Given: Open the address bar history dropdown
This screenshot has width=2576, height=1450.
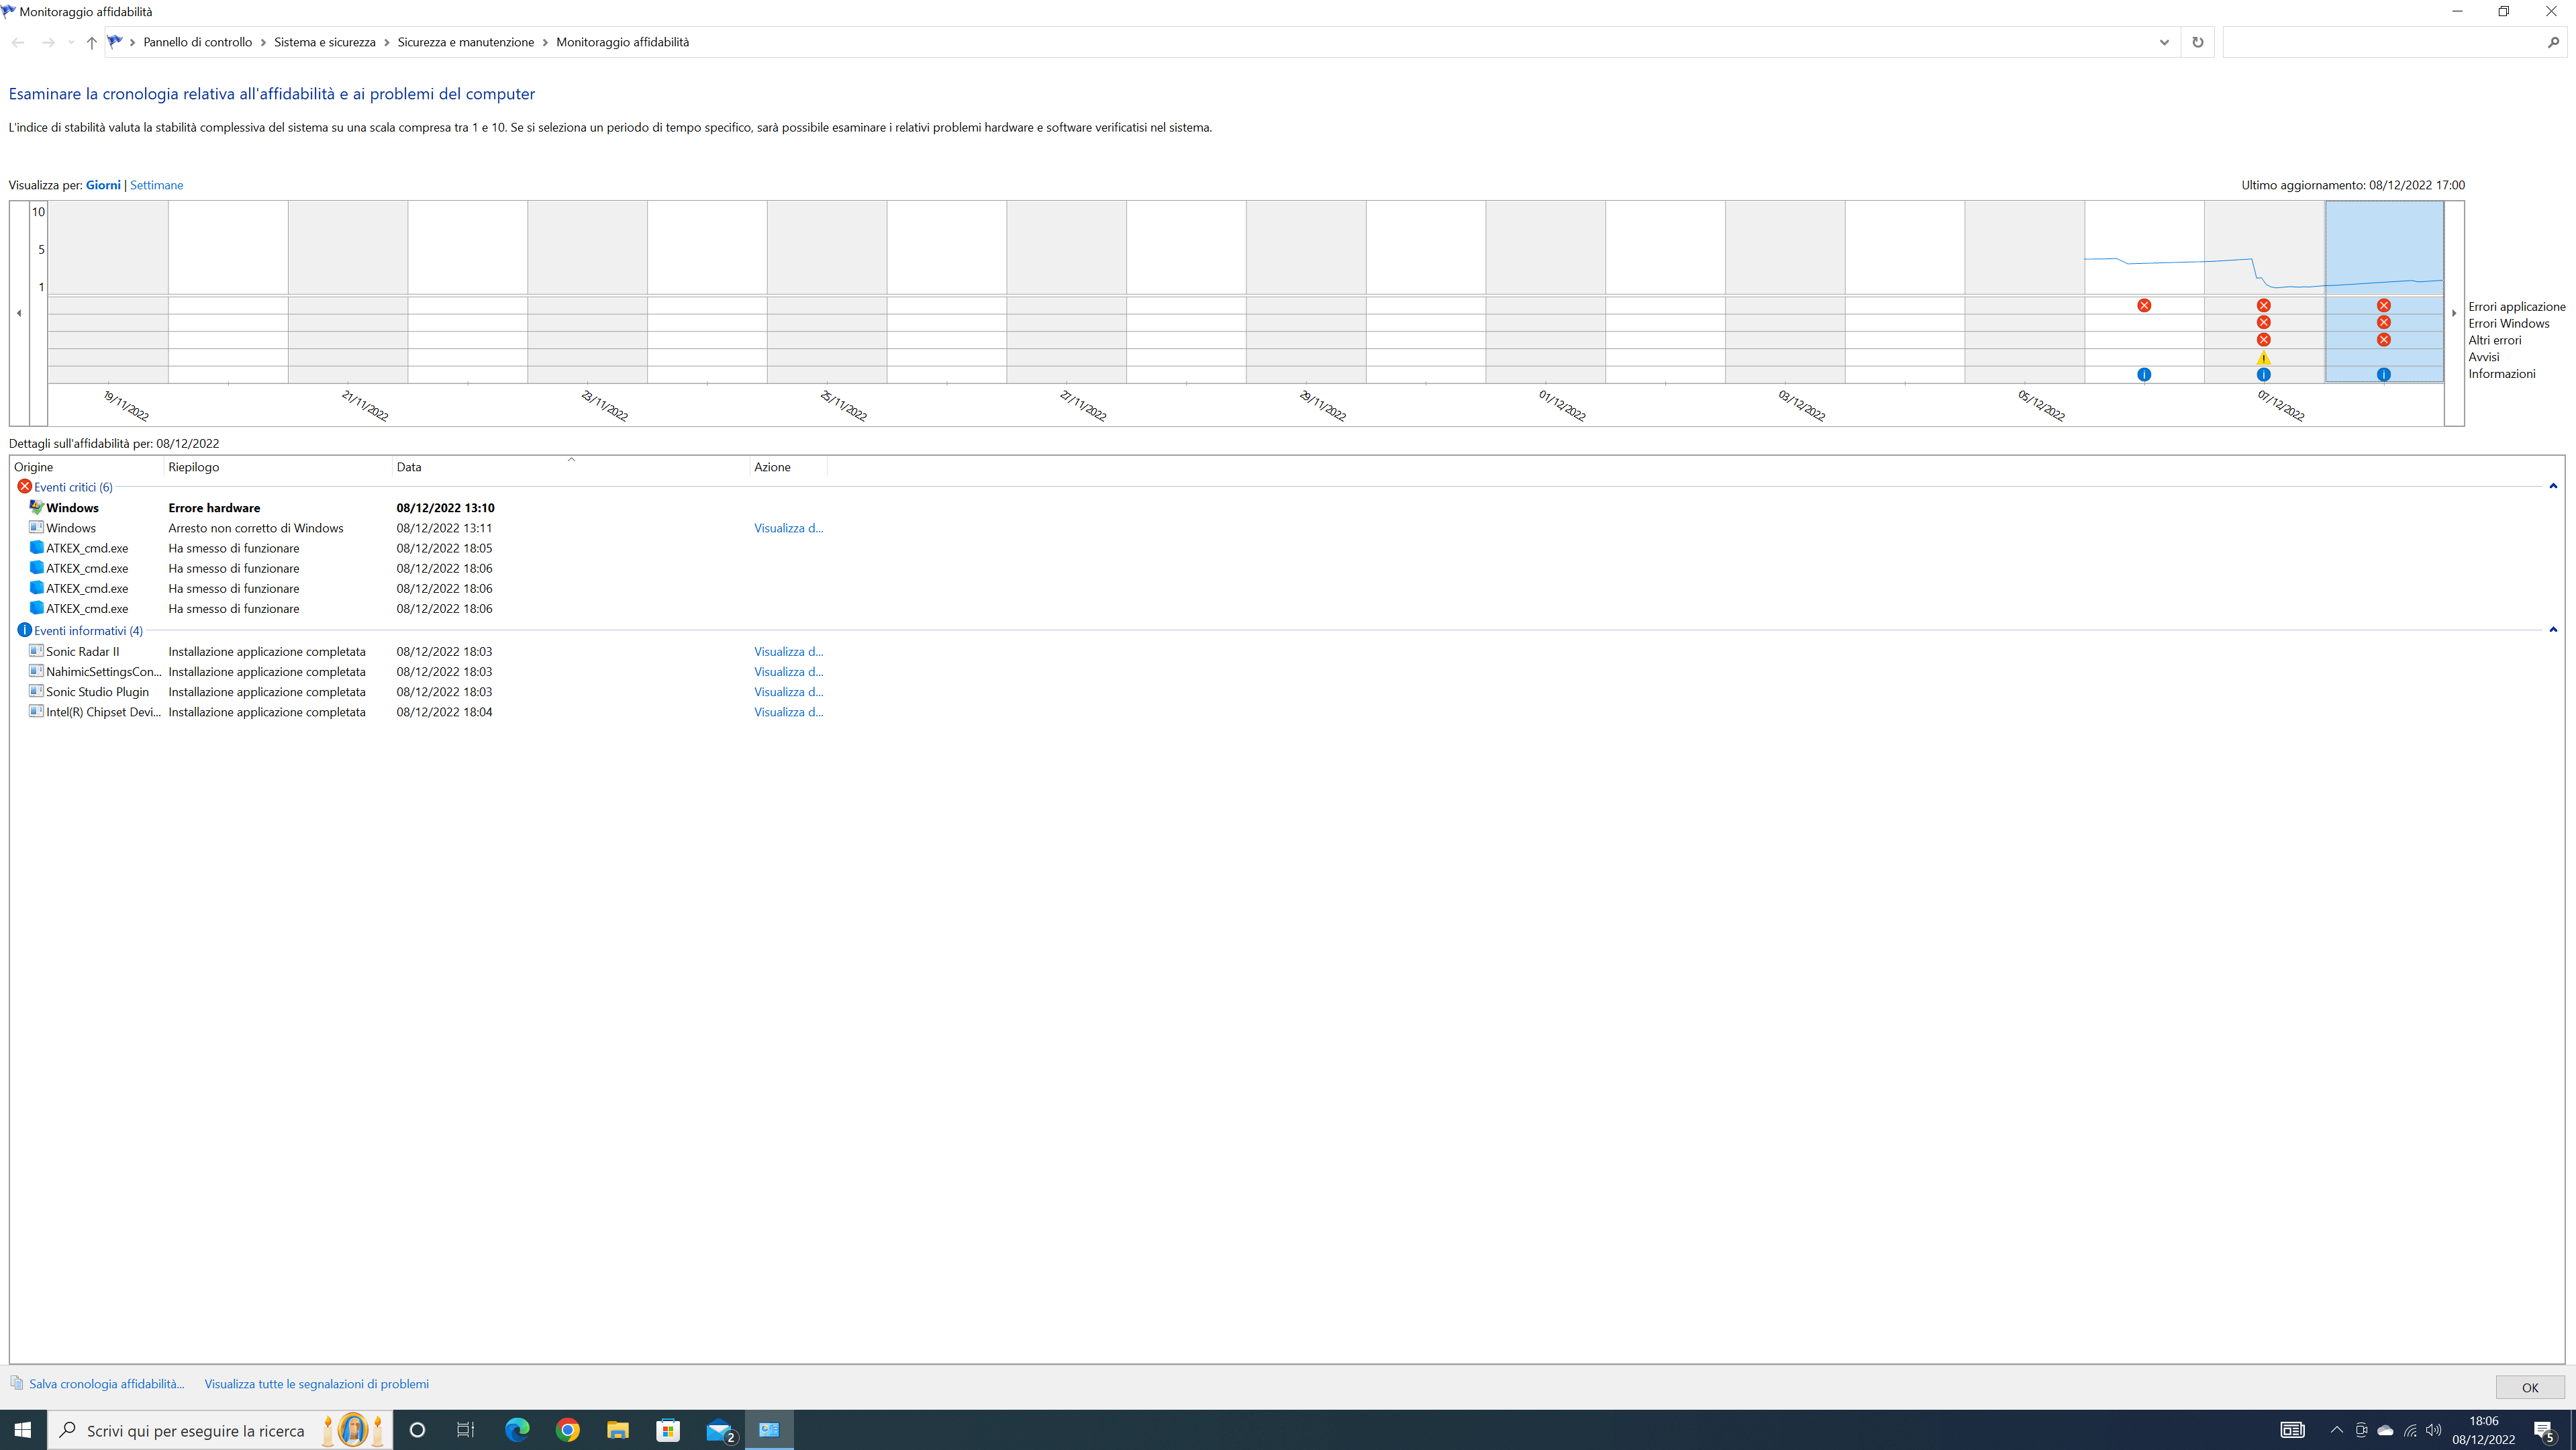Looking at the screenshot, I should tap(2163, 42).
